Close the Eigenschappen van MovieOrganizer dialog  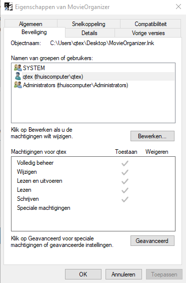(x=178, y=7)
